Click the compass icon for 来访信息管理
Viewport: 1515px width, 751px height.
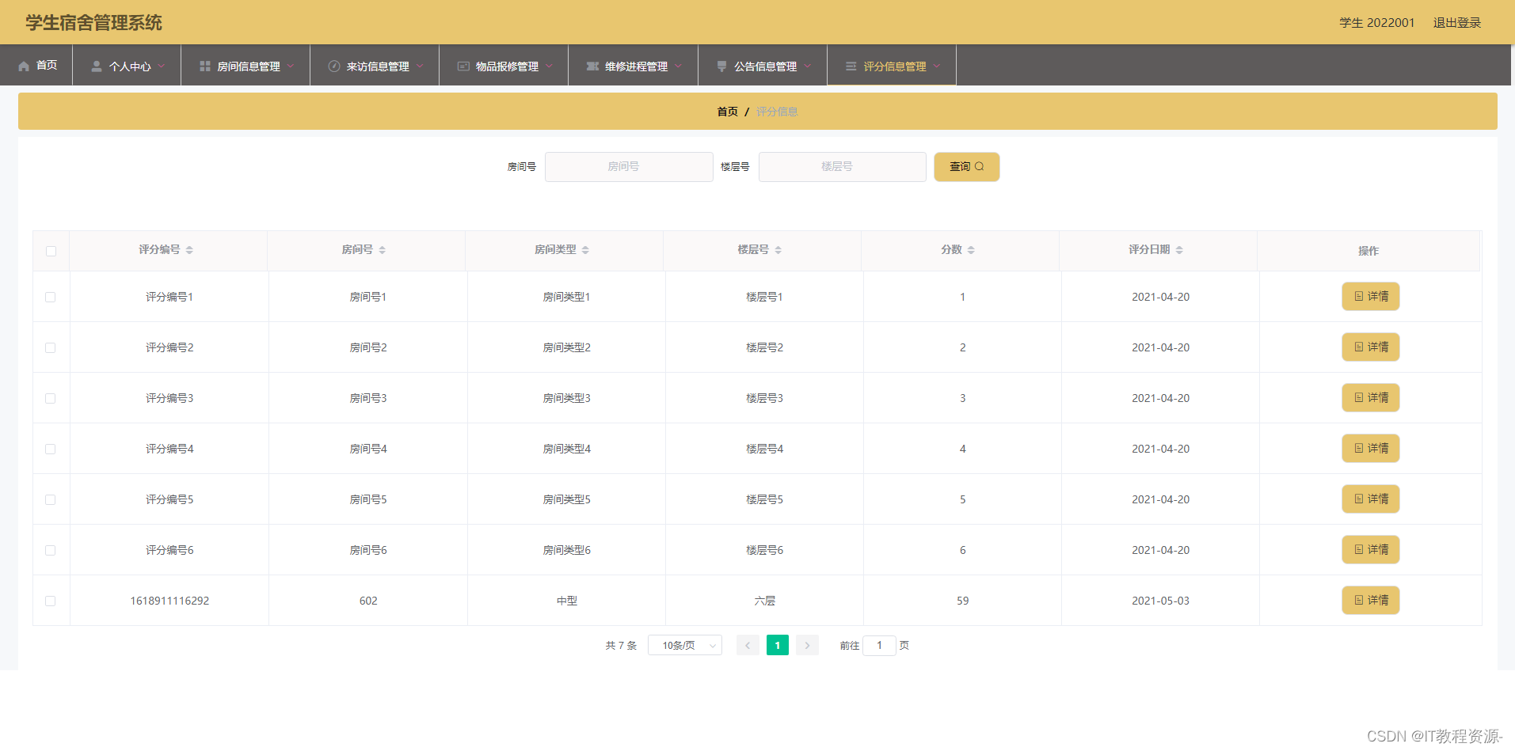click(334, 66)
